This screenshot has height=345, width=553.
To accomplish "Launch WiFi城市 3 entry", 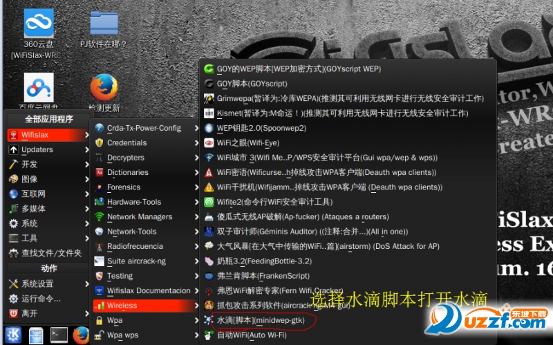I will tap(348, 158).
